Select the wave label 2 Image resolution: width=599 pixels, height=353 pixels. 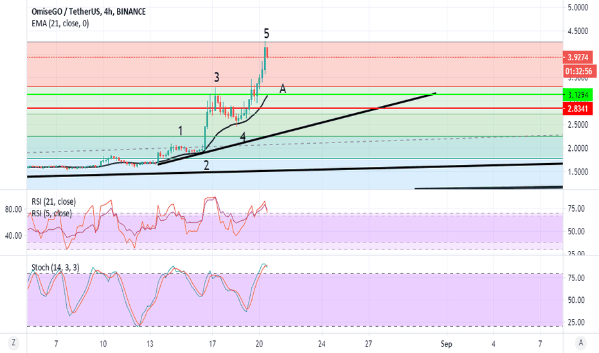pos(206,166)
